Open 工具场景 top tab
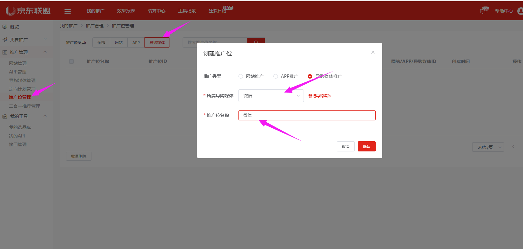Viewport: 523px width, 249px height. [x=187, y=11]
